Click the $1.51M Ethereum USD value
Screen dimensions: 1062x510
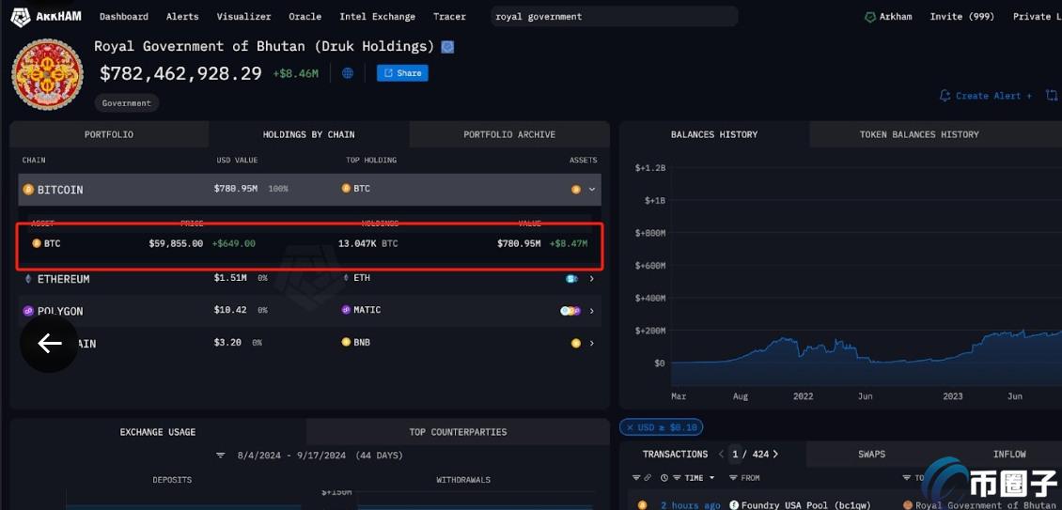(230, 278)
